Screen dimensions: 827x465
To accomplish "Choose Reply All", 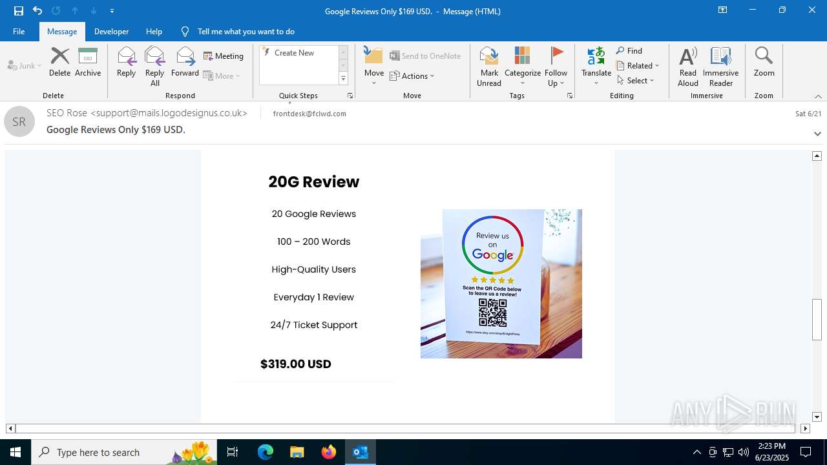I will [155, 67].
